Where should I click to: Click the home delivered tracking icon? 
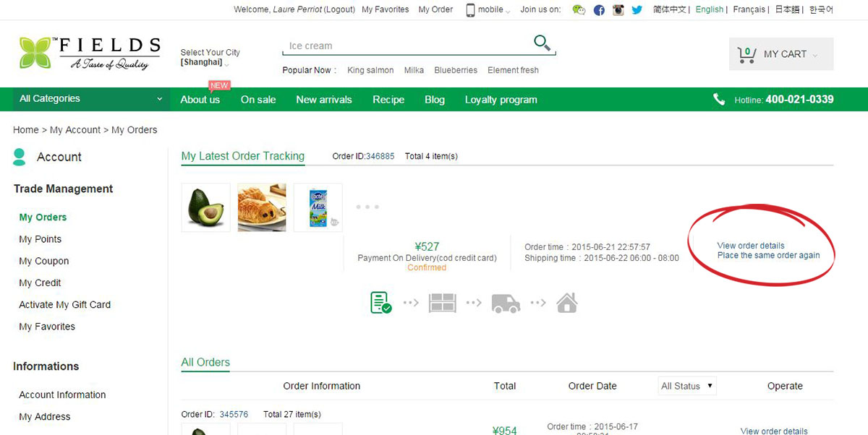[x=567, y=303]
